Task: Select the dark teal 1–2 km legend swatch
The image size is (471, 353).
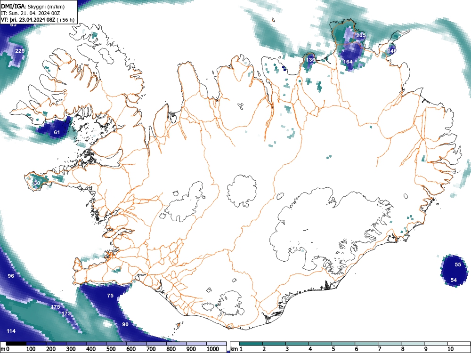Action: pos(251,344)
